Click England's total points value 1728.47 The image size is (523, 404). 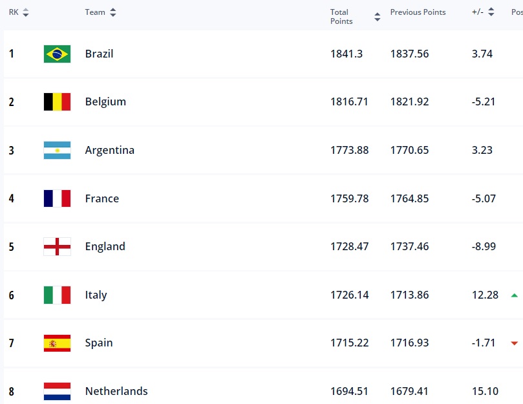pyautogui.click(x=349, y=246)
